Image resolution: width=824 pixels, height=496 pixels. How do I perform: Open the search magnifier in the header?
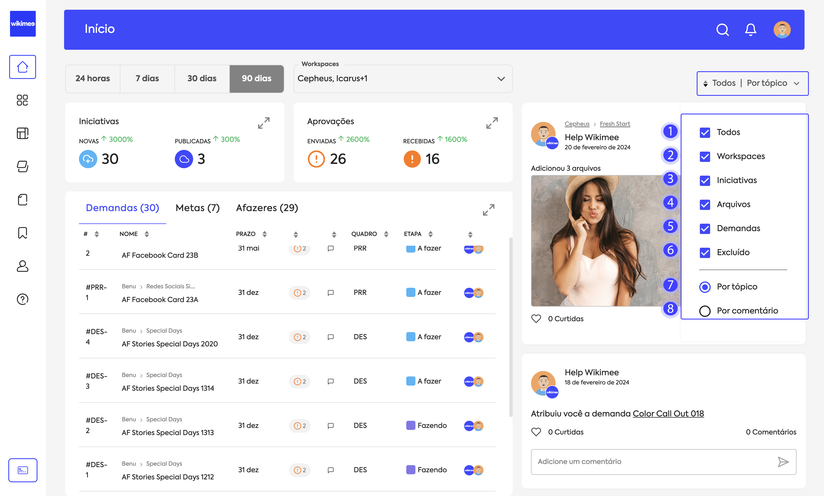(x=722, y=29)
